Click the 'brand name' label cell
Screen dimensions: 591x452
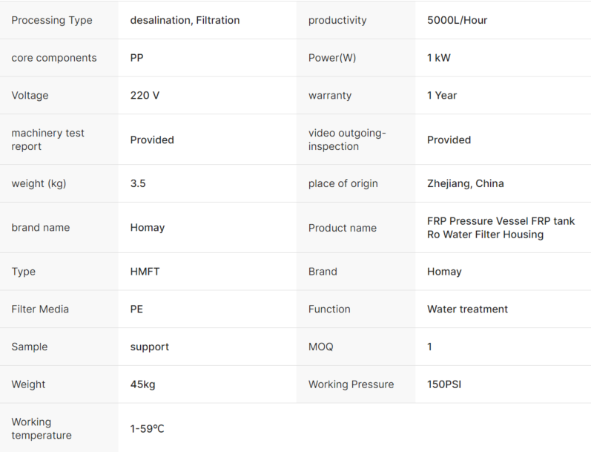point(41,228)
